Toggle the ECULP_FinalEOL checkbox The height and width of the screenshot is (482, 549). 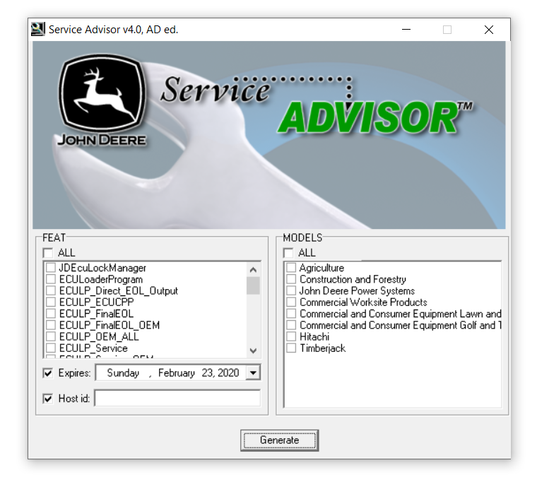click(51, 314)
